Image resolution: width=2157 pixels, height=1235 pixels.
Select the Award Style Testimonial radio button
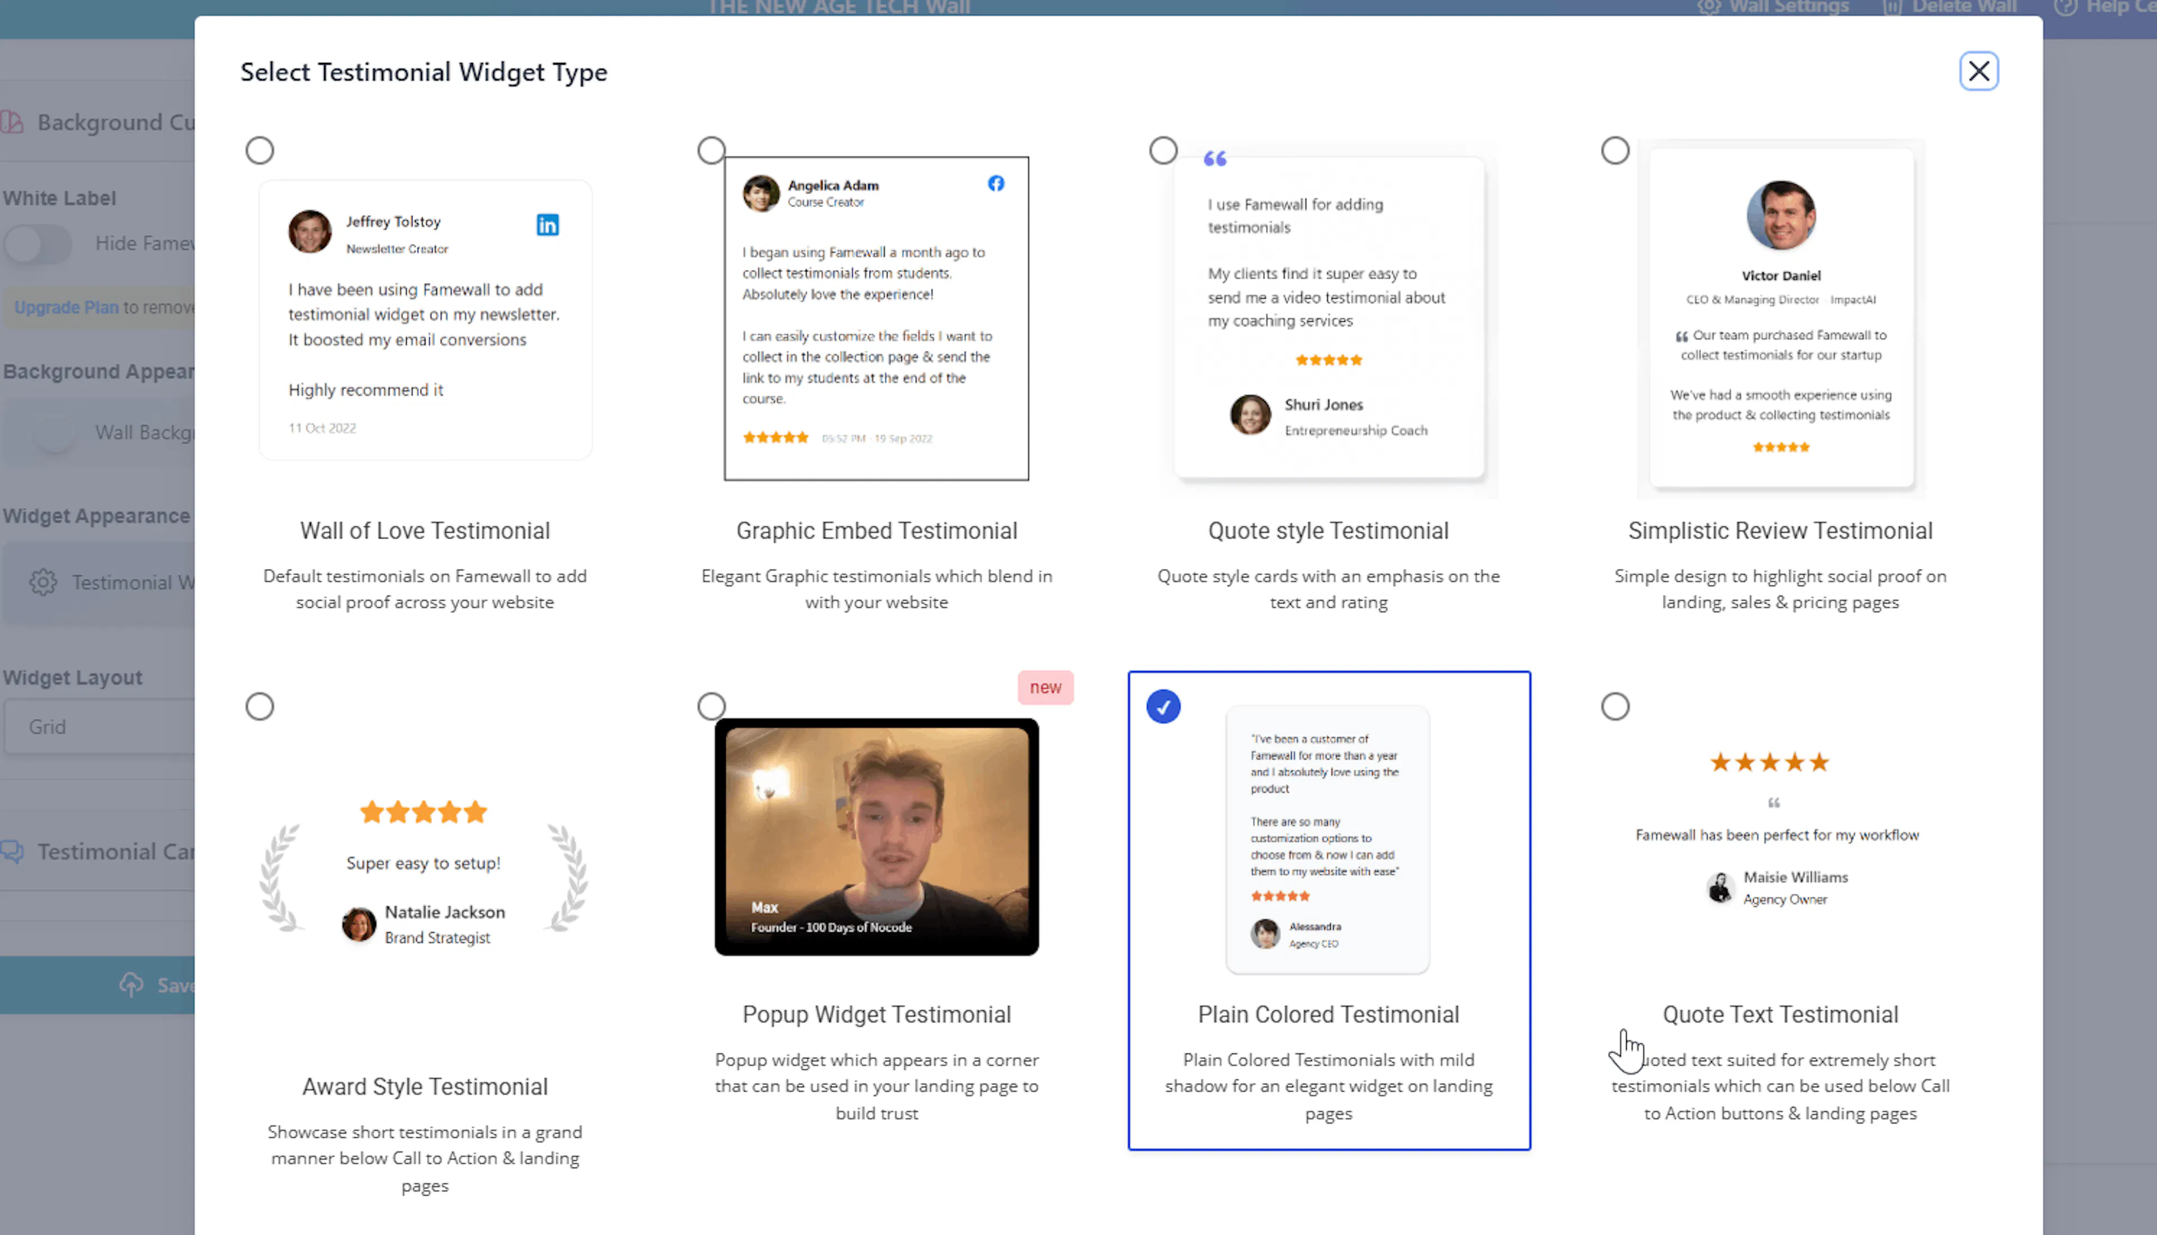point(260,706)
